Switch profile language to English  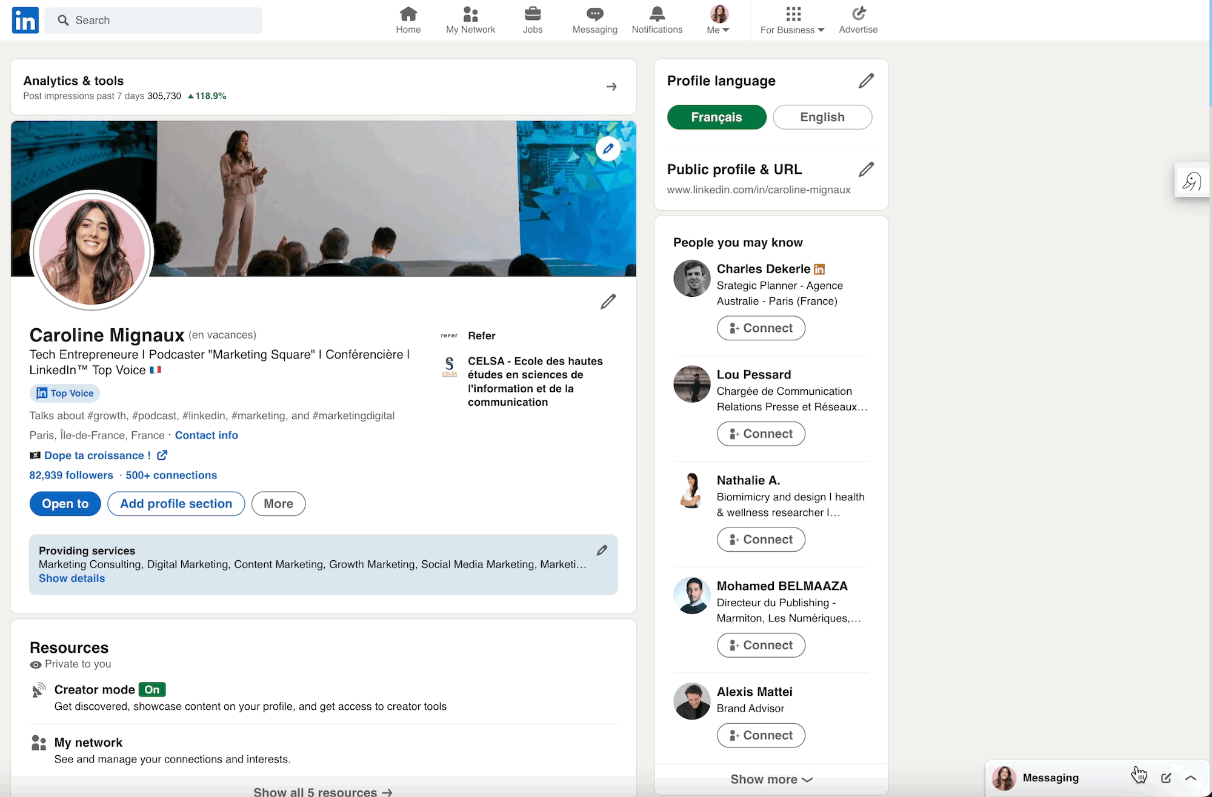click(x=822, y=117)
